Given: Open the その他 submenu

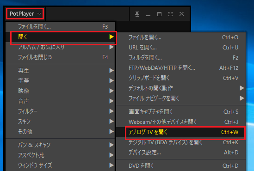Looking at the screenshot, I should coord(61,132).
